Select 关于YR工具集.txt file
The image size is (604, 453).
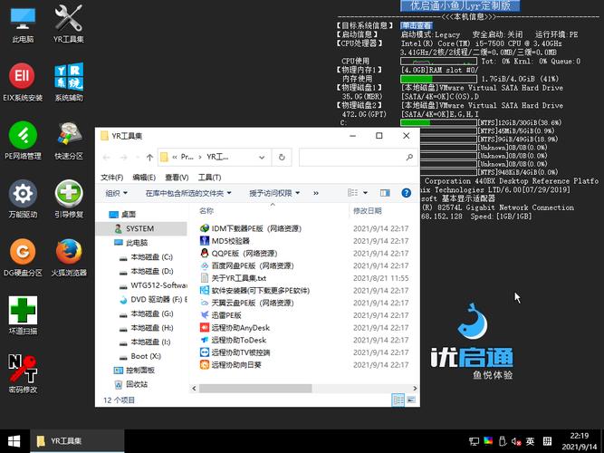tap(233, 278)
